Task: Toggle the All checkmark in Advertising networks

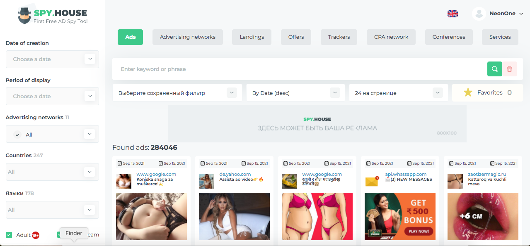Action: (17, 135)
